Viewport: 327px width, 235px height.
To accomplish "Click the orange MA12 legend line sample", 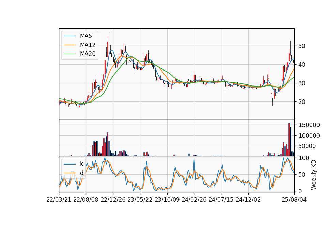I will [69, 45].
